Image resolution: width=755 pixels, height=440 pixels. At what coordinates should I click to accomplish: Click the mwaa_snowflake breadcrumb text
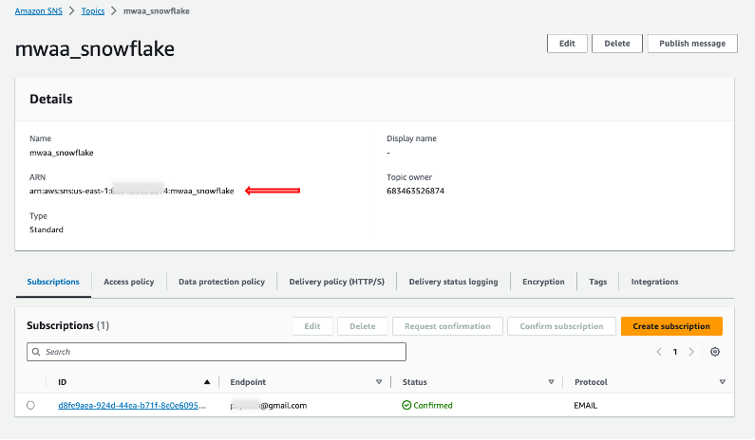[157, 11]
